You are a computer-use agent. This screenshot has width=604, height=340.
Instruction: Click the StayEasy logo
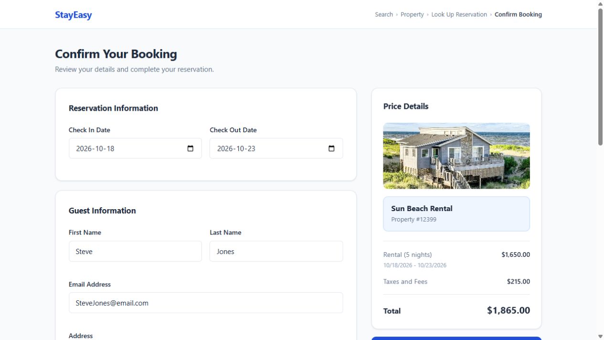point(74,15)
